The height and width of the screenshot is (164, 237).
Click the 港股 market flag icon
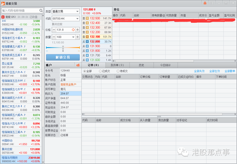pyautogui.click(x=3, y=17)
